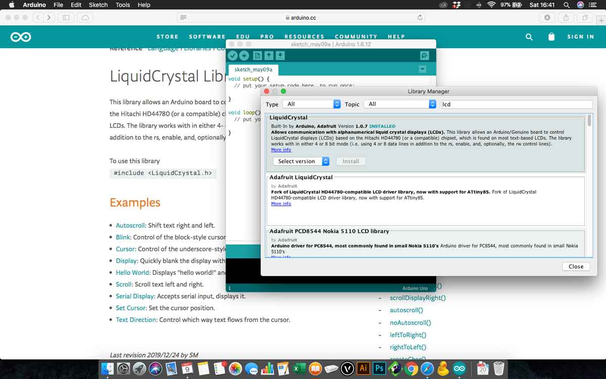The height and width of the screenshot is (379, 606).
Task: Click the Close button in Library Manager
Action: (576, 266)
